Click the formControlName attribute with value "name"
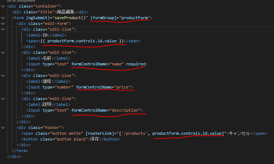 [x=98, y=64]
